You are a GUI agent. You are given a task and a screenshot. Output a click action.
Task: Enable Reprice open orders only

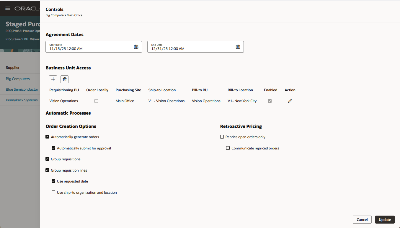(222, 137)
